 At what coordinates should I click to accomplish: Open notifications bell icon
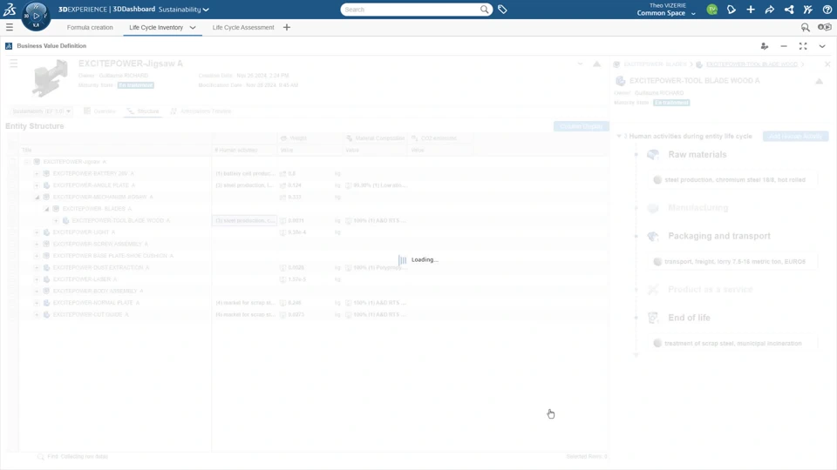[732, 10]
